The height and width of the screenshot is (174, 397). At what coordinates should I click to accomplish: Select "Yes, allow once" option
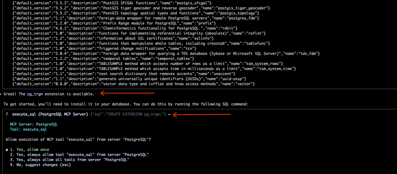[29, 150]
